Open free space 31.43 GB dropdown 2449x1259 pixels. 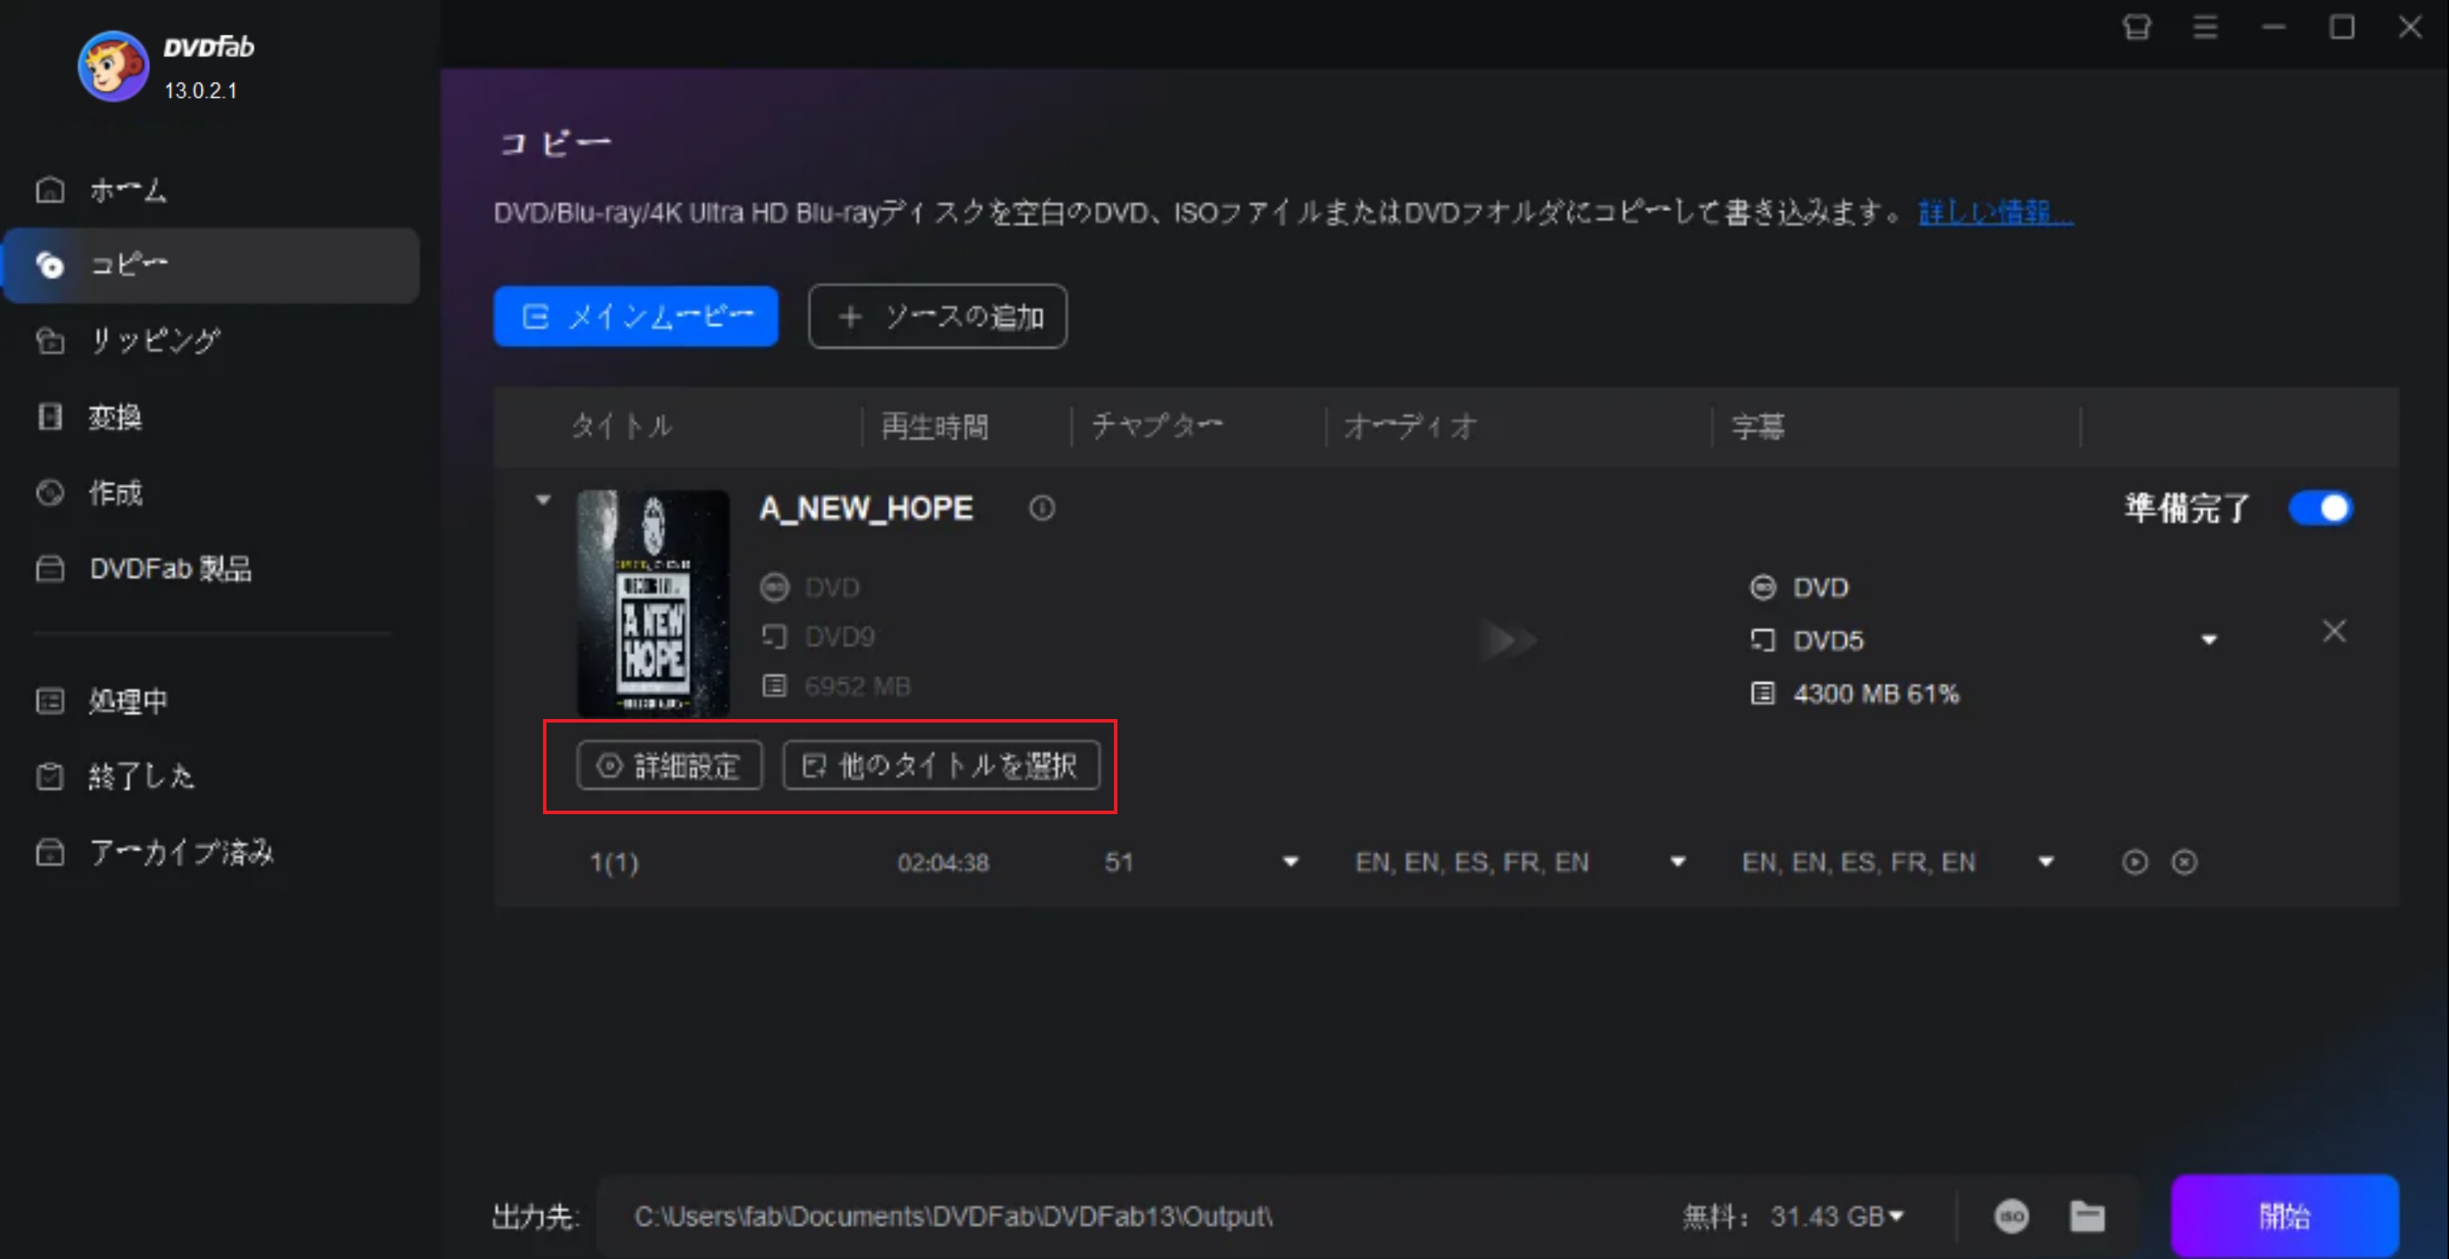(1897, 1216)
